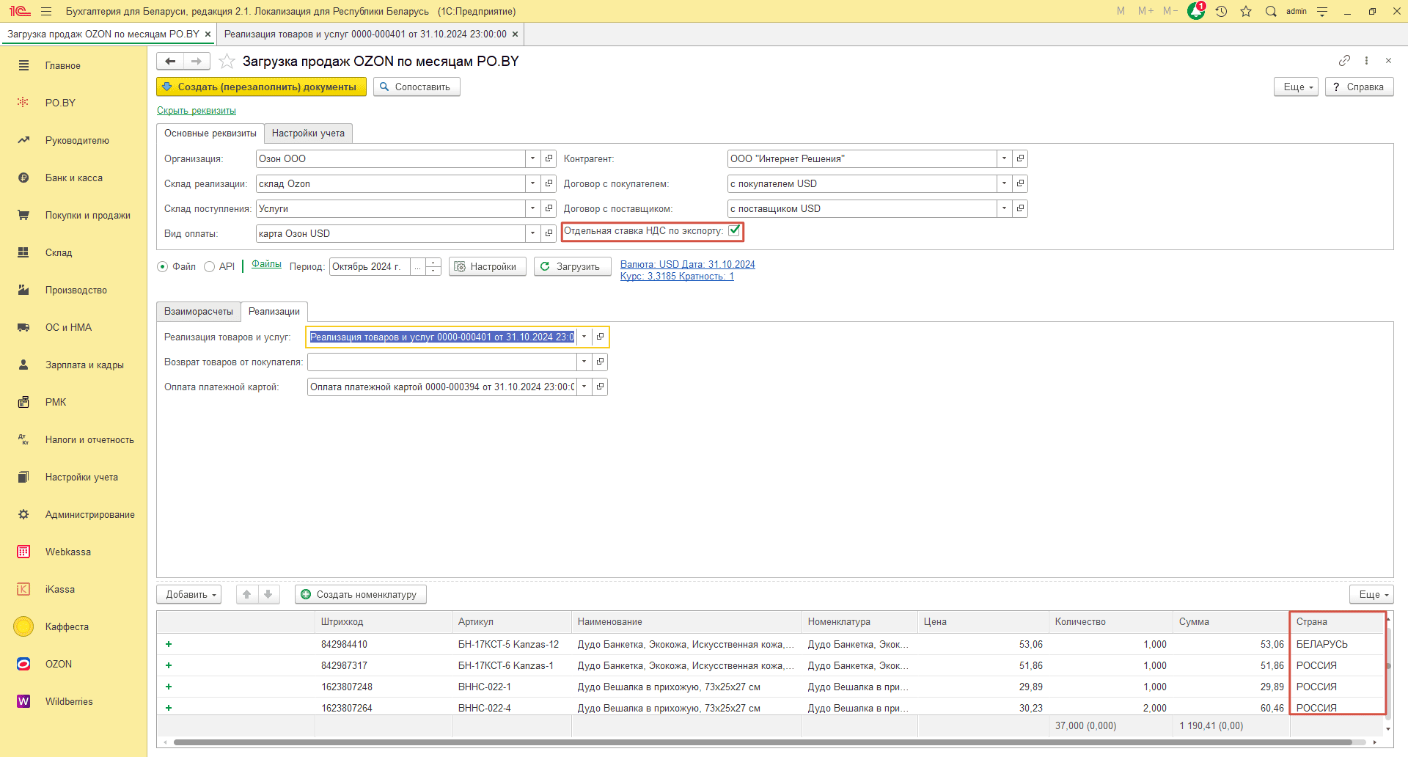Open OZON section in sidebar
Screen dimensions: 1408x757
pos(58,664)
